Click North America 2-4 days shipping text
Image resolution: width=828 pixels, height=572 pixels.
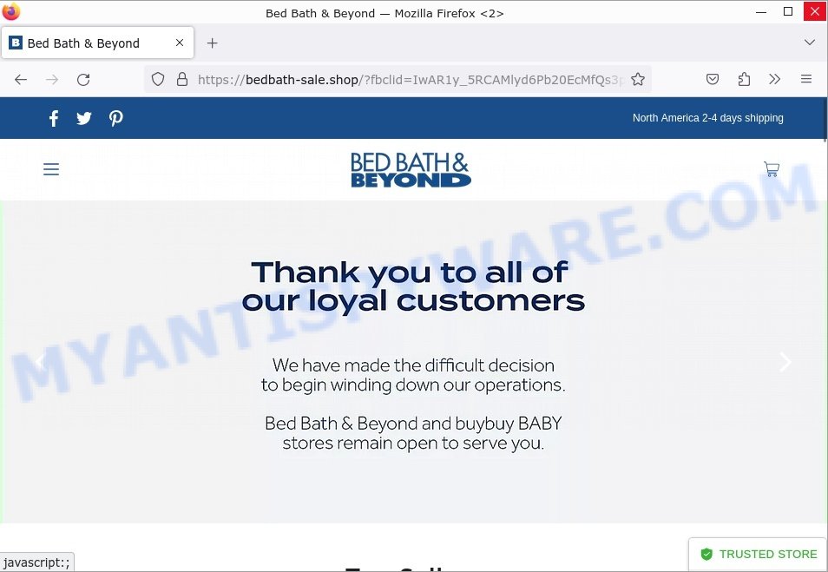707,118
